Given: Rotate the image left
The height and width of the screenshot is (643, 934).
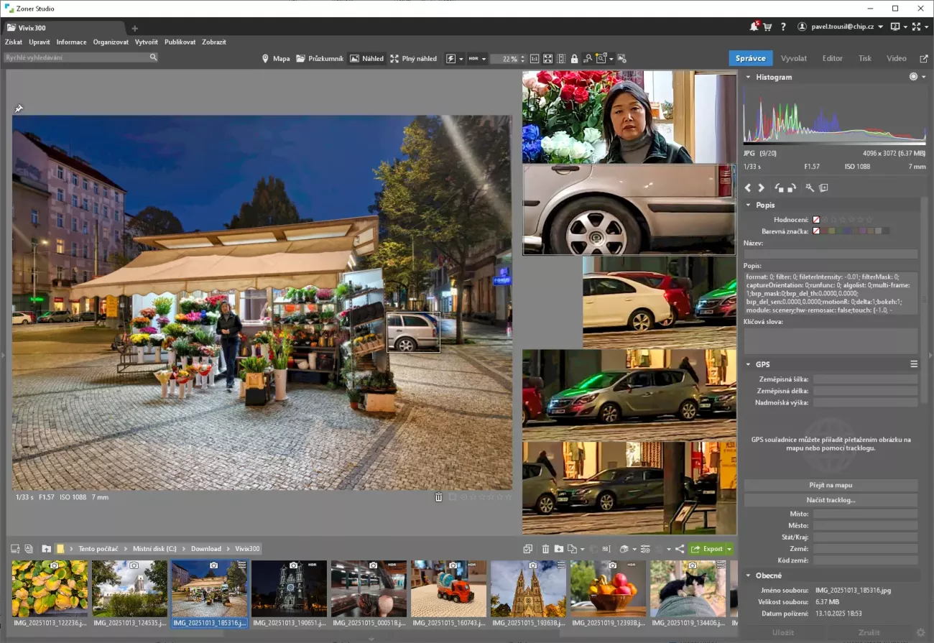Looking at the screenshot, I should point(779,188).
